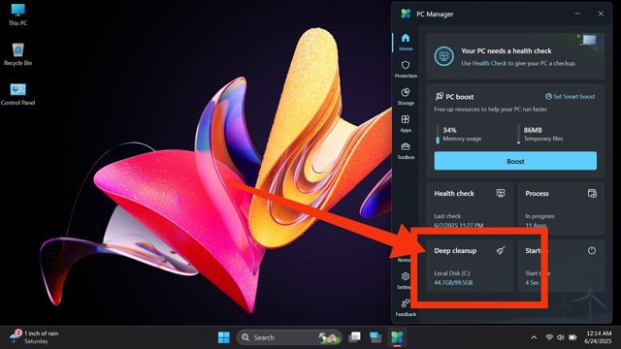Open the Apps section in the sidebar
This screenshot has width=621, height=349.
(406, 123)
